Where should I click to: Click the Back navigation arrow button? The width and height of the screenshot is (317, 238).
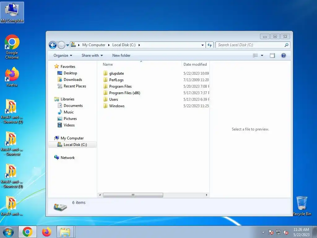pos(53,45)
